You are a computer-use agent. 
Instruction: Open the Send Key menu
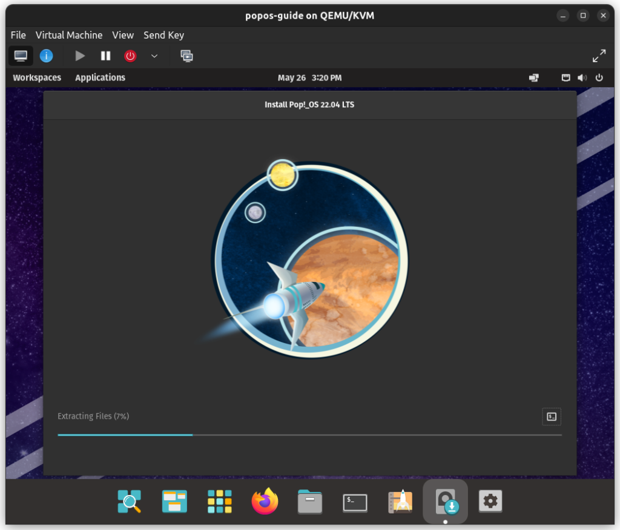pos(163,35)
